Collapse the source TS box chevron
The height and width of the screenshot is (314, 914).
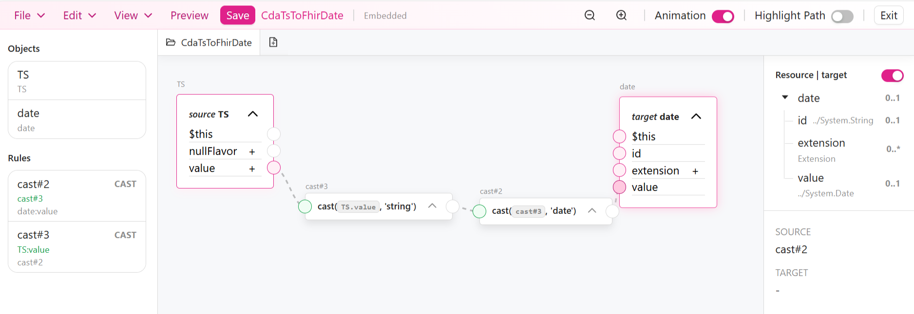pyautogui.click(x=252, y=114)
